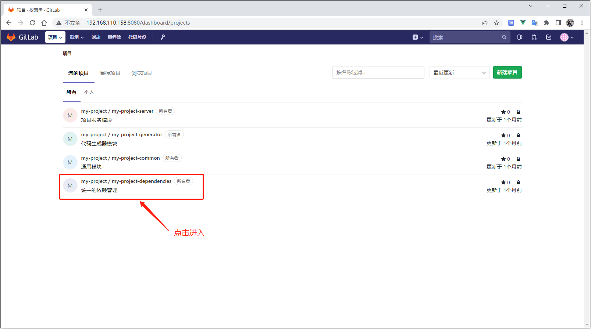Close the GitLab browser tab
This screenshot has width=591, height=329.
click(x=86, y=10)
